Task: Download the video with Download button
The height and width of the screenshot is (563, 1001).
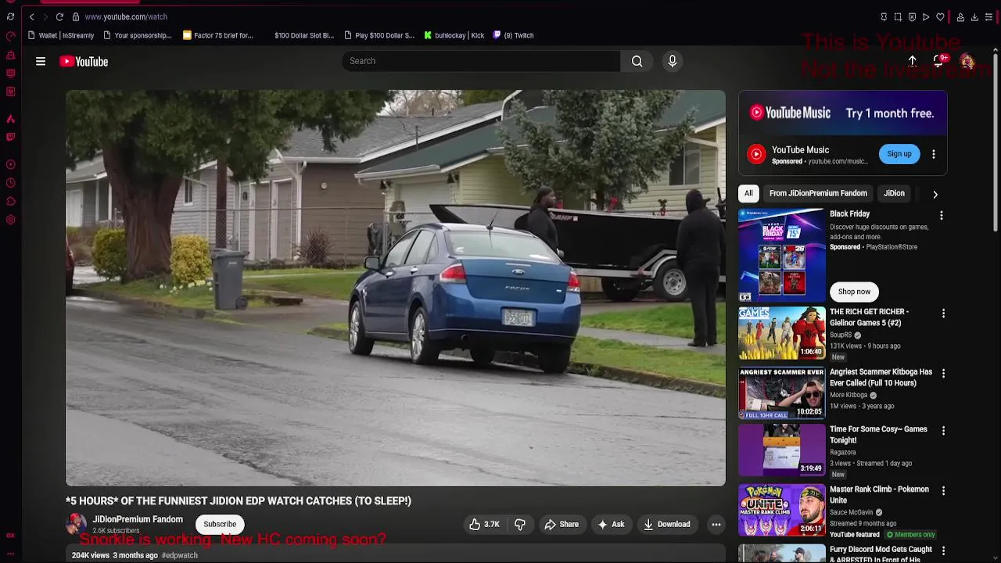Action: (667, 525)
